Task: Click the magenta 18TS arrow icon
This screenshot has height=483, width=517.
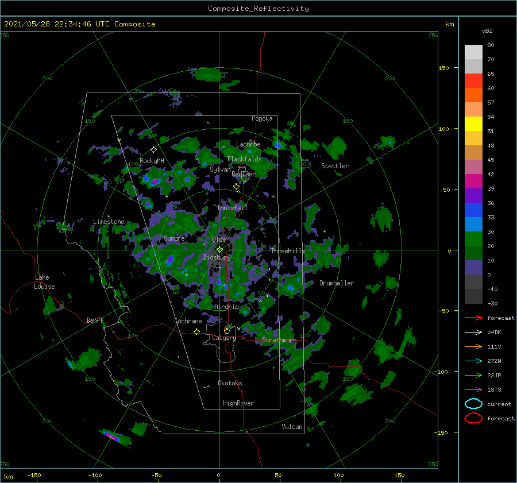Action: (473, 389)
